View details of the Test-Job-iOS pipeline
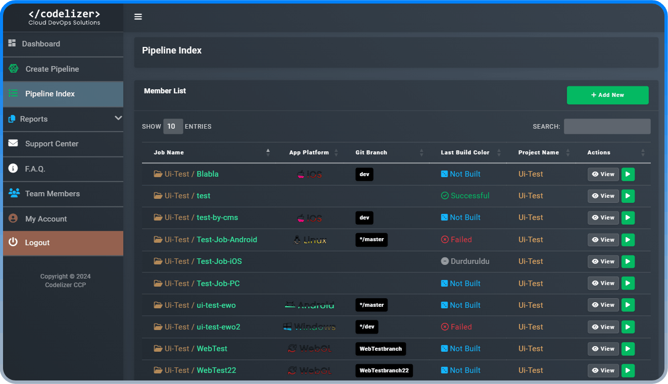668x384 pixels. tap(603, 261)
